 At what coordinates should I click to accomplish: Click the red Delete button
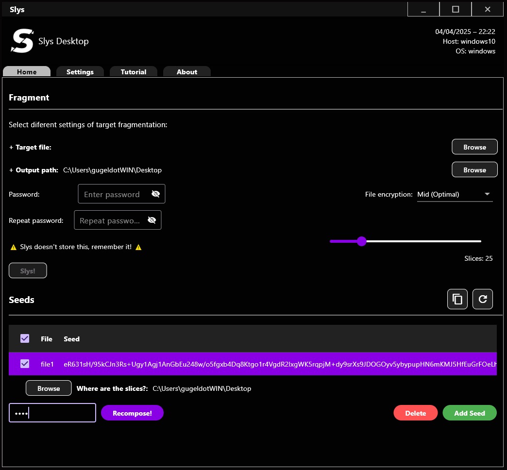point(415,413)
